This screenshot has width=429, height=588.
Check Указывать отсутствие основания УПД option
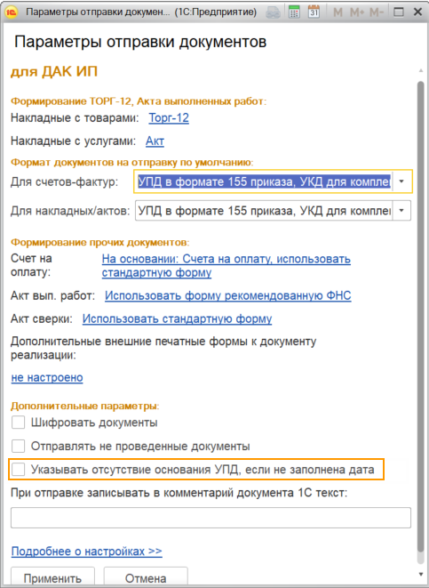pos(18,469)
